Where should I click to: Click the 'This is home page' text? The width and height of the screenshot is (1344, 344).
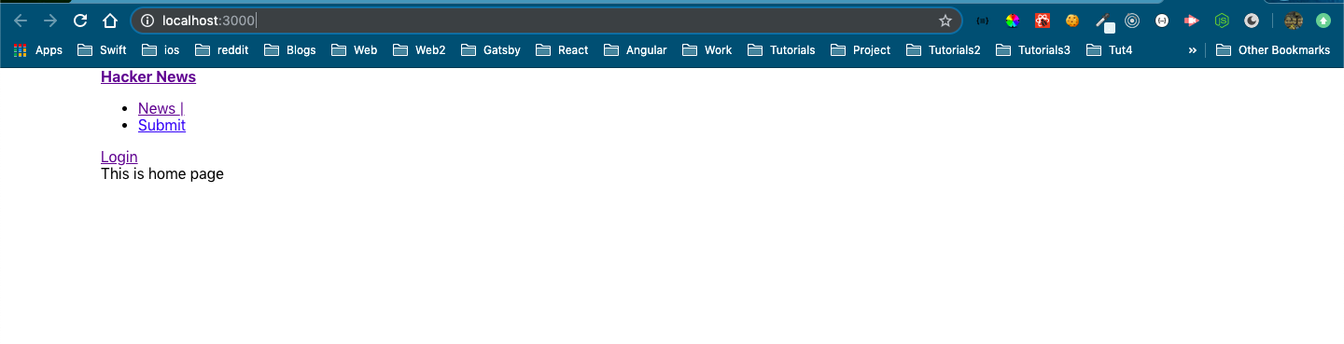[x=162, y=173]
